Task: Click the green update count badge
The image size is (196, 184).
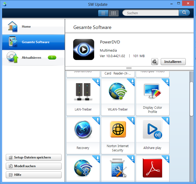Action: pos(52,58)
